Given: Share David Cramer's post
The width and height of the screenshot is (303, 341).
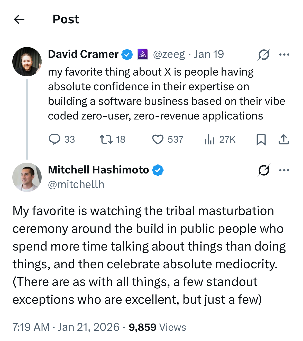Looking at the screenshot, I should (x=284, y=140).
